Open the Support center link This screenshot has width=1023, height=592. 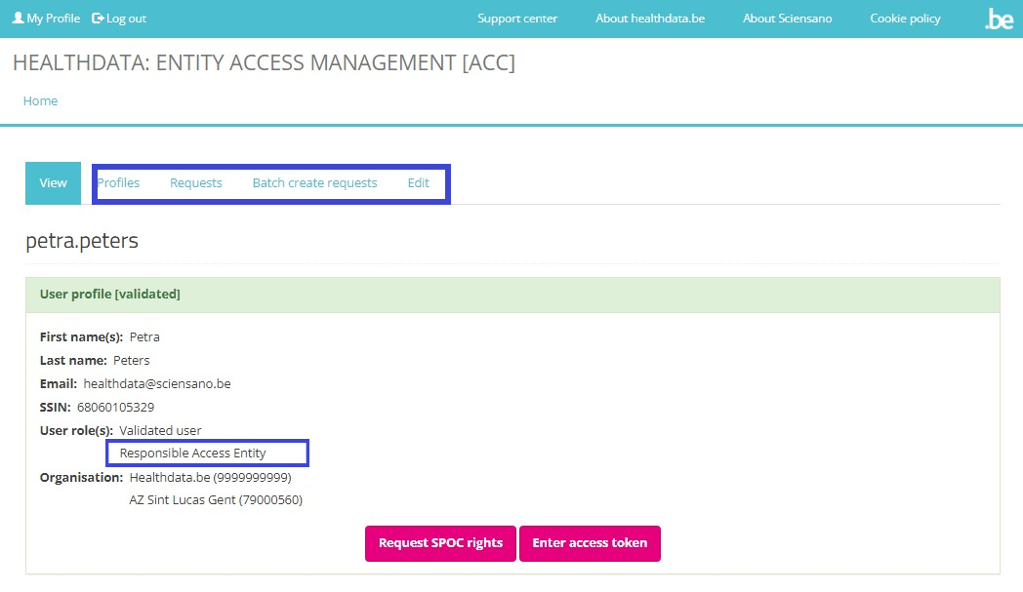(x=517, y=19)
